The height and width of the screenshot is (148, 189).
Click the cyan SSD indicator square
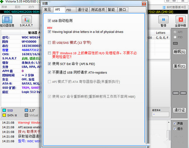tap(4, 110)
